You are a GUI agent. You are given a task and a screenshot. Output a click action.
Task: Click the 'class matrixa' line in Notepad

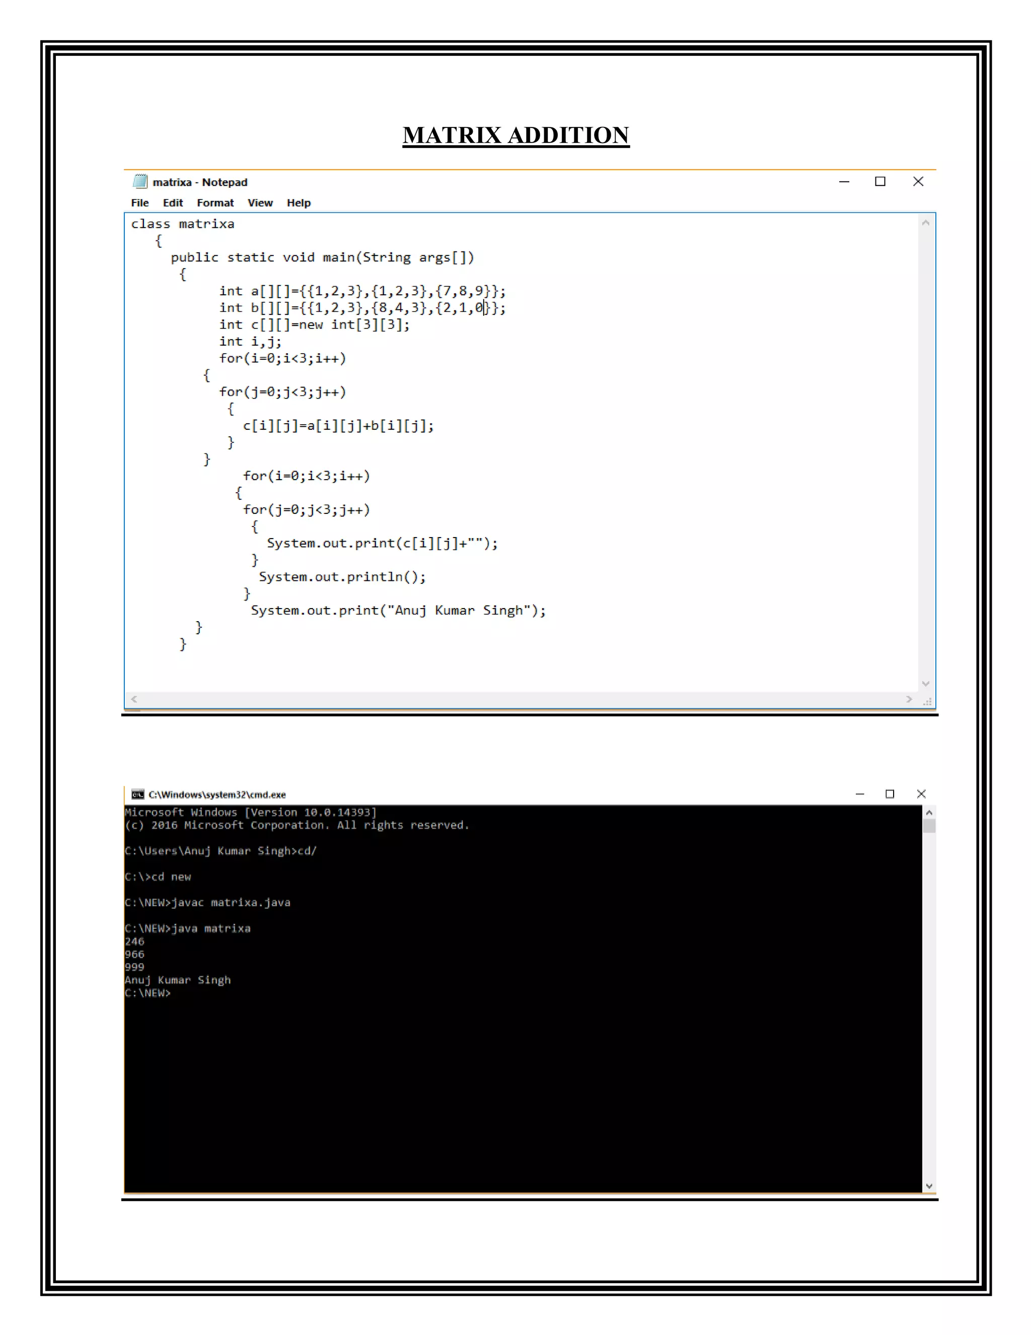183,224
